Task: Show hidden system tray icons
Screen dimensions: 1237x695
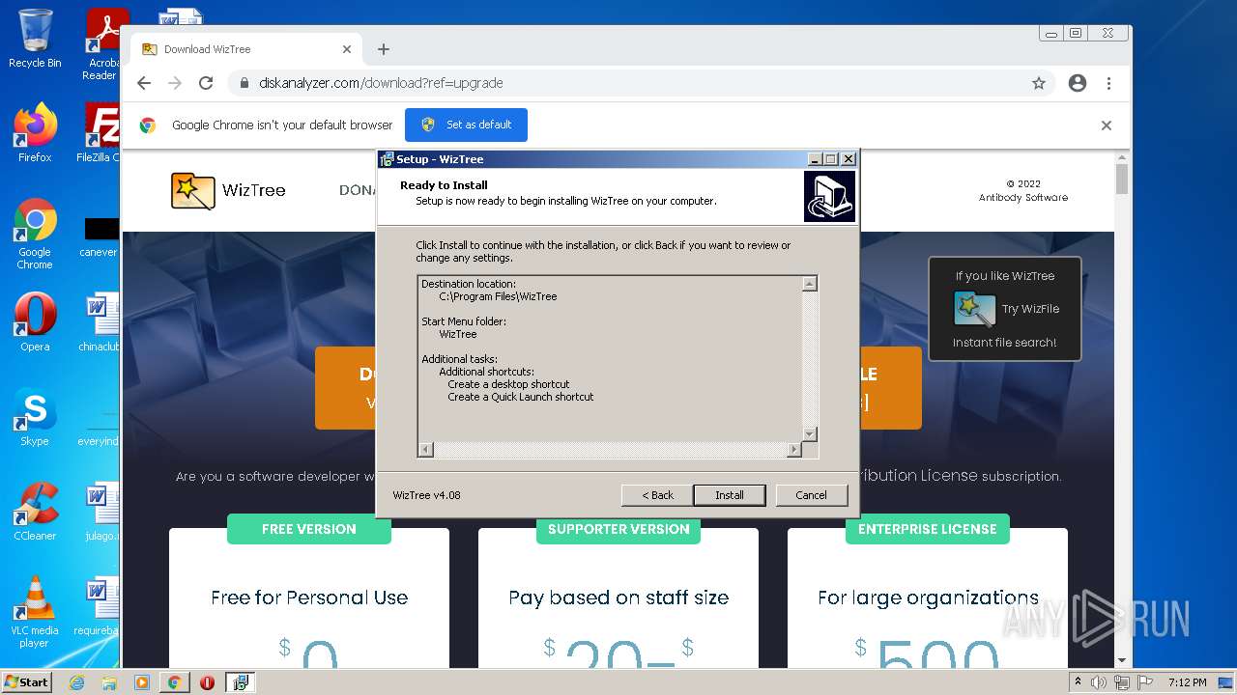Action: click(1079, 682)
